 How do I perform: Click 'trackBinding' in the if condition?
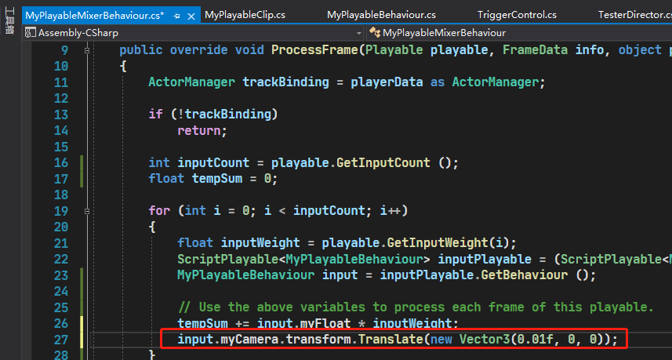click(228, 114)
